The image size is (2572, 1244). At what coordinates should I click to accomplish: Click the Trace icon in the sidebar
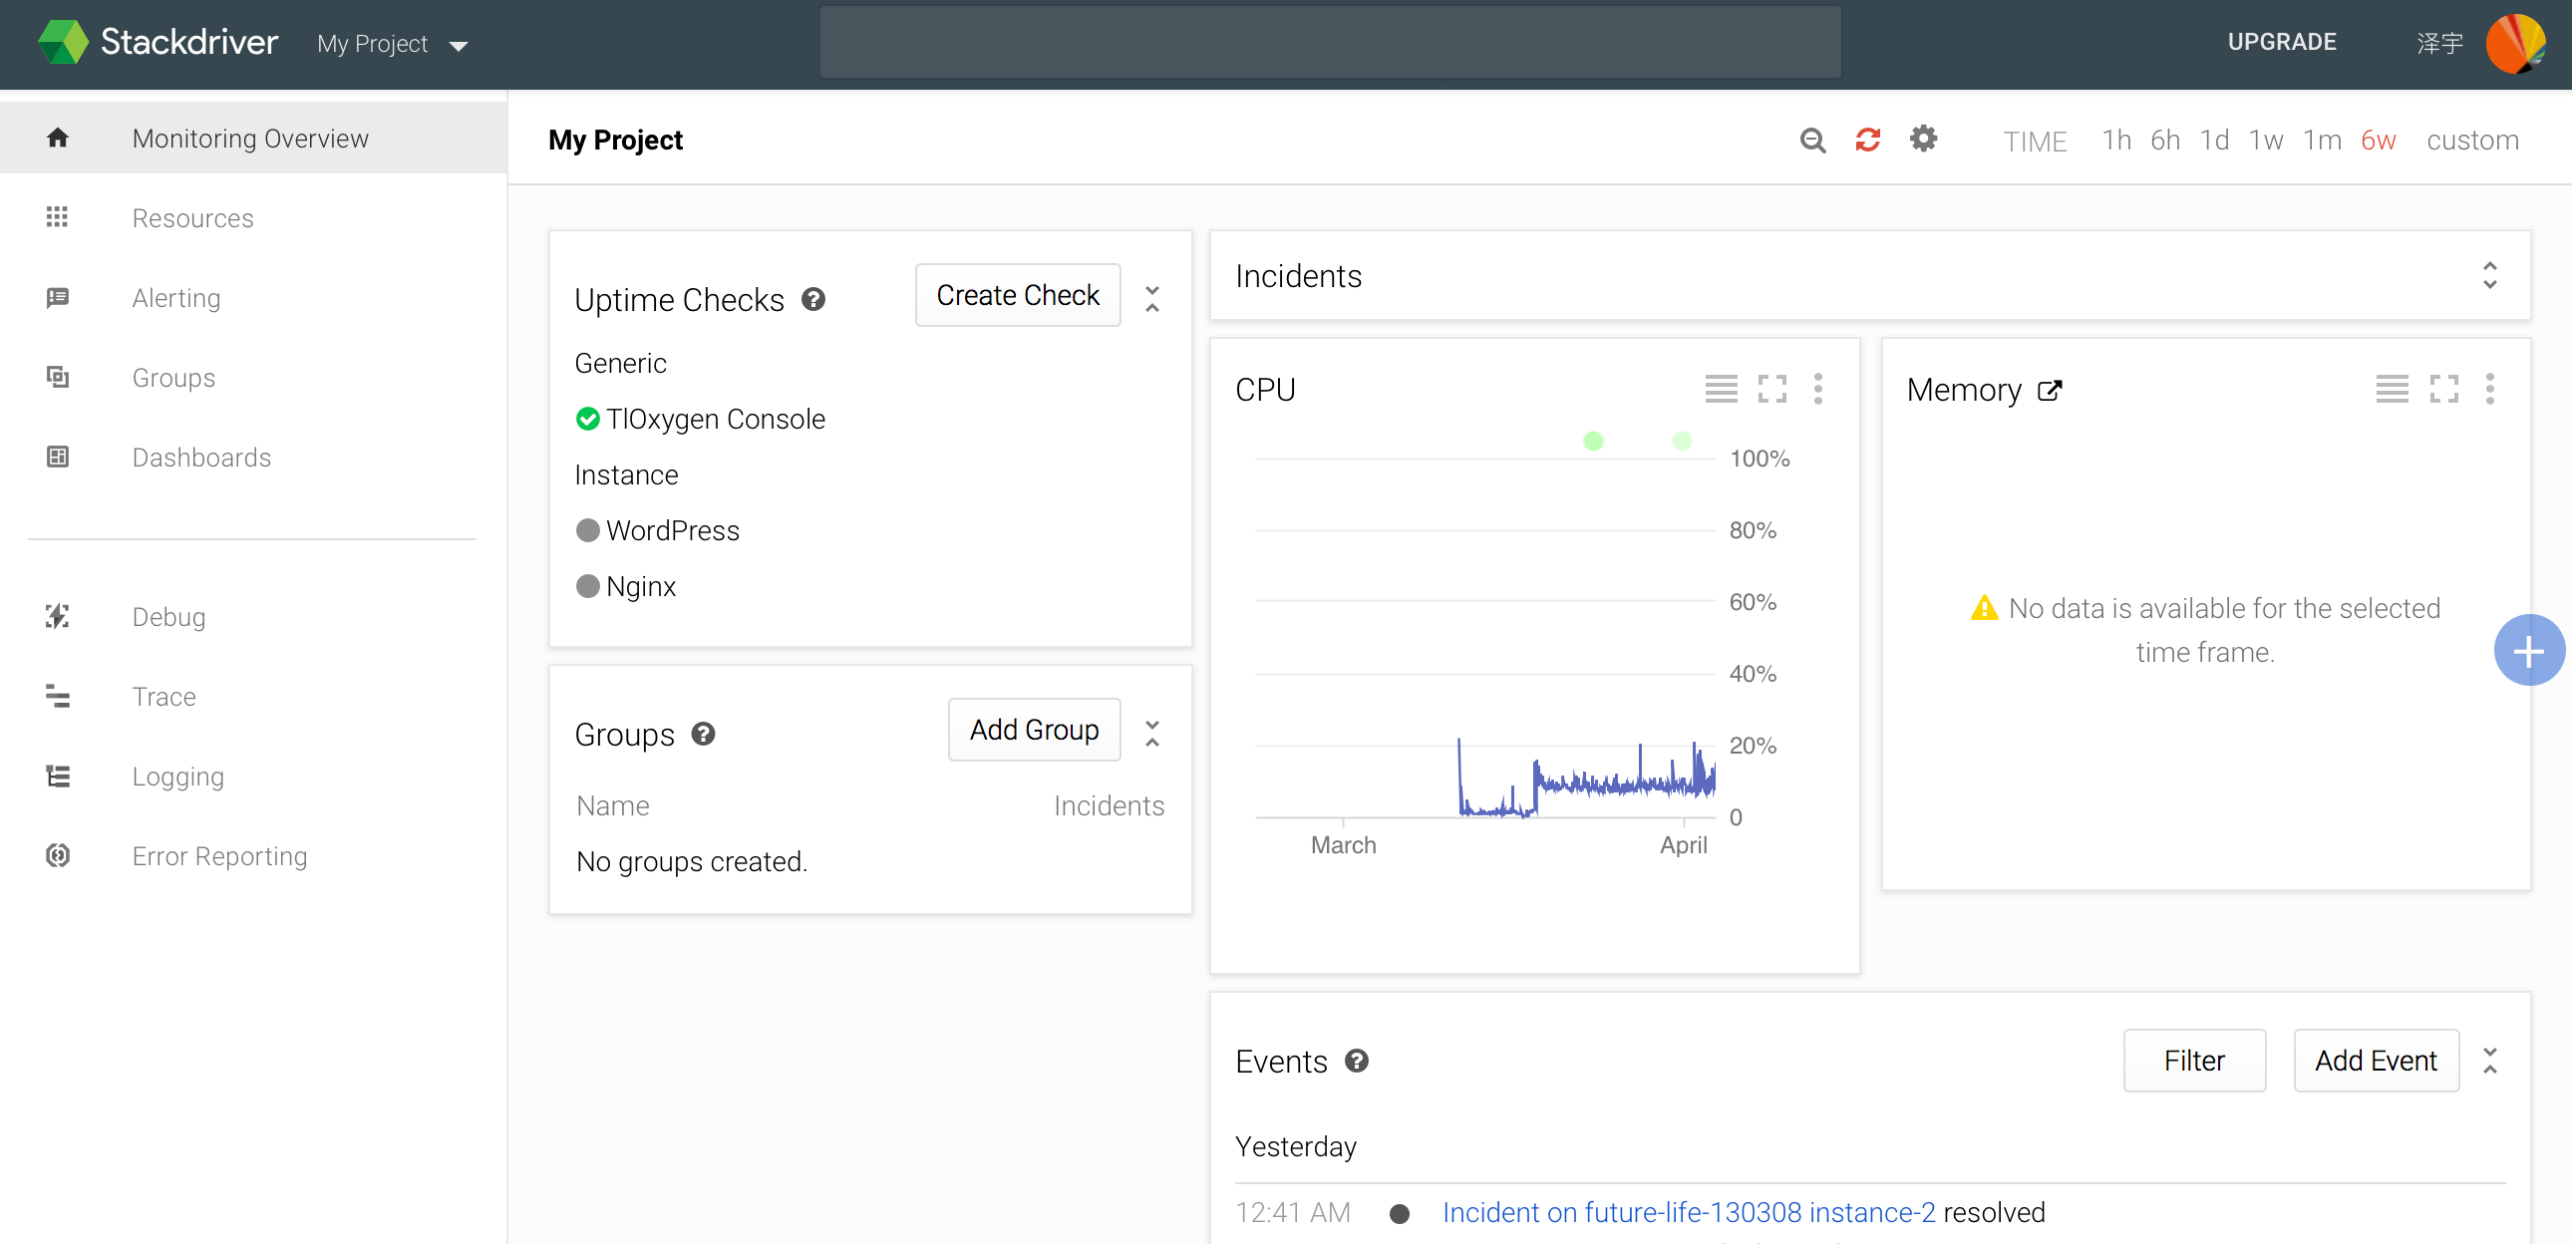click(x=58, y=696)
